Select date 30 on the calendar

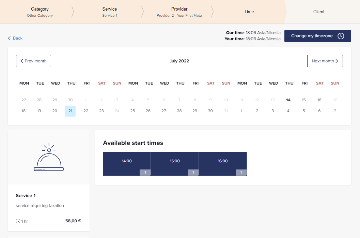point(210,111)
